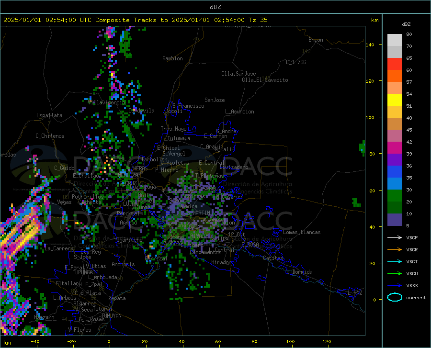Click the Clla.SanJose label
This screenshot has height=348, width=431.
point(238,74)
